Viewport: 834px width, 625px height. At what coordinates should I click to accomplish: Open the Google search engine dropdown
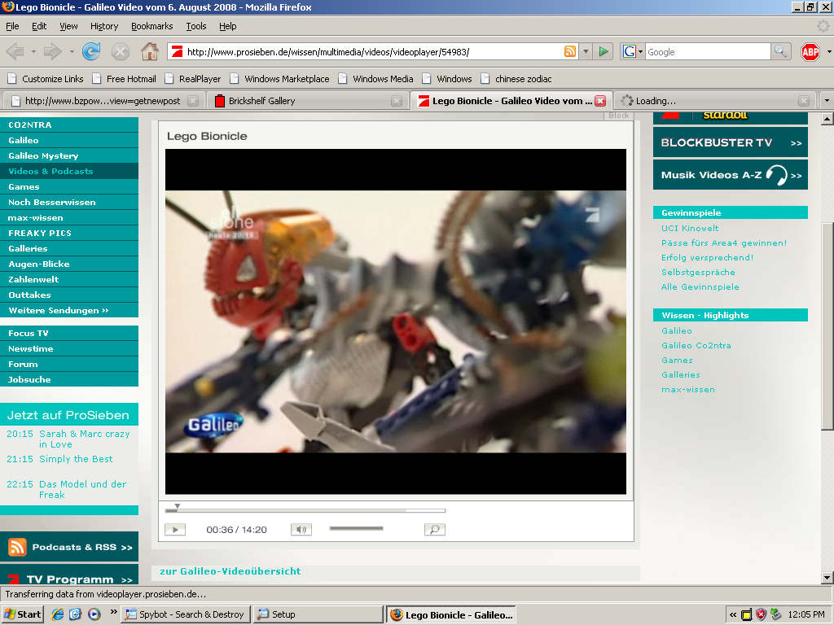click(x=632, y=51)
